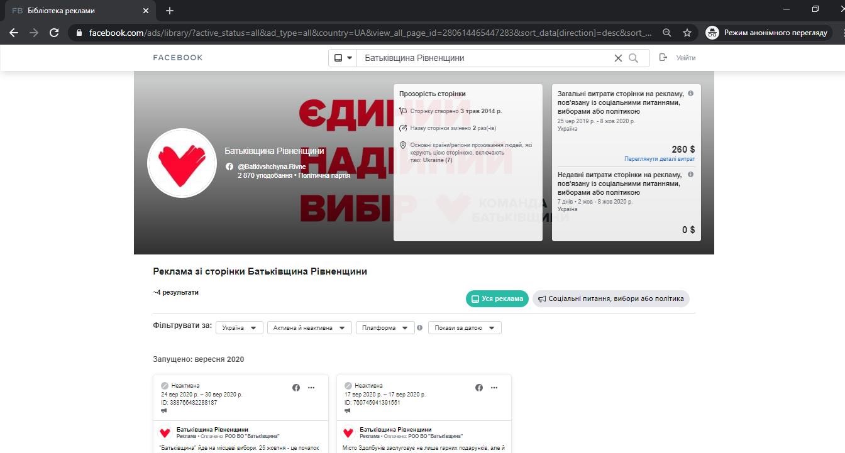Click the incognito mode indicator
This screenshot has height=453, width=845.
point(767,33)
